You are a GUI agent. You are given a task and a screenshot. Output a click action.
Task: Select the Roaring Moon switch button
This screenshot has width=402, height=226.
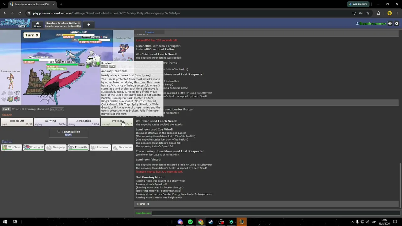(34, 147)
